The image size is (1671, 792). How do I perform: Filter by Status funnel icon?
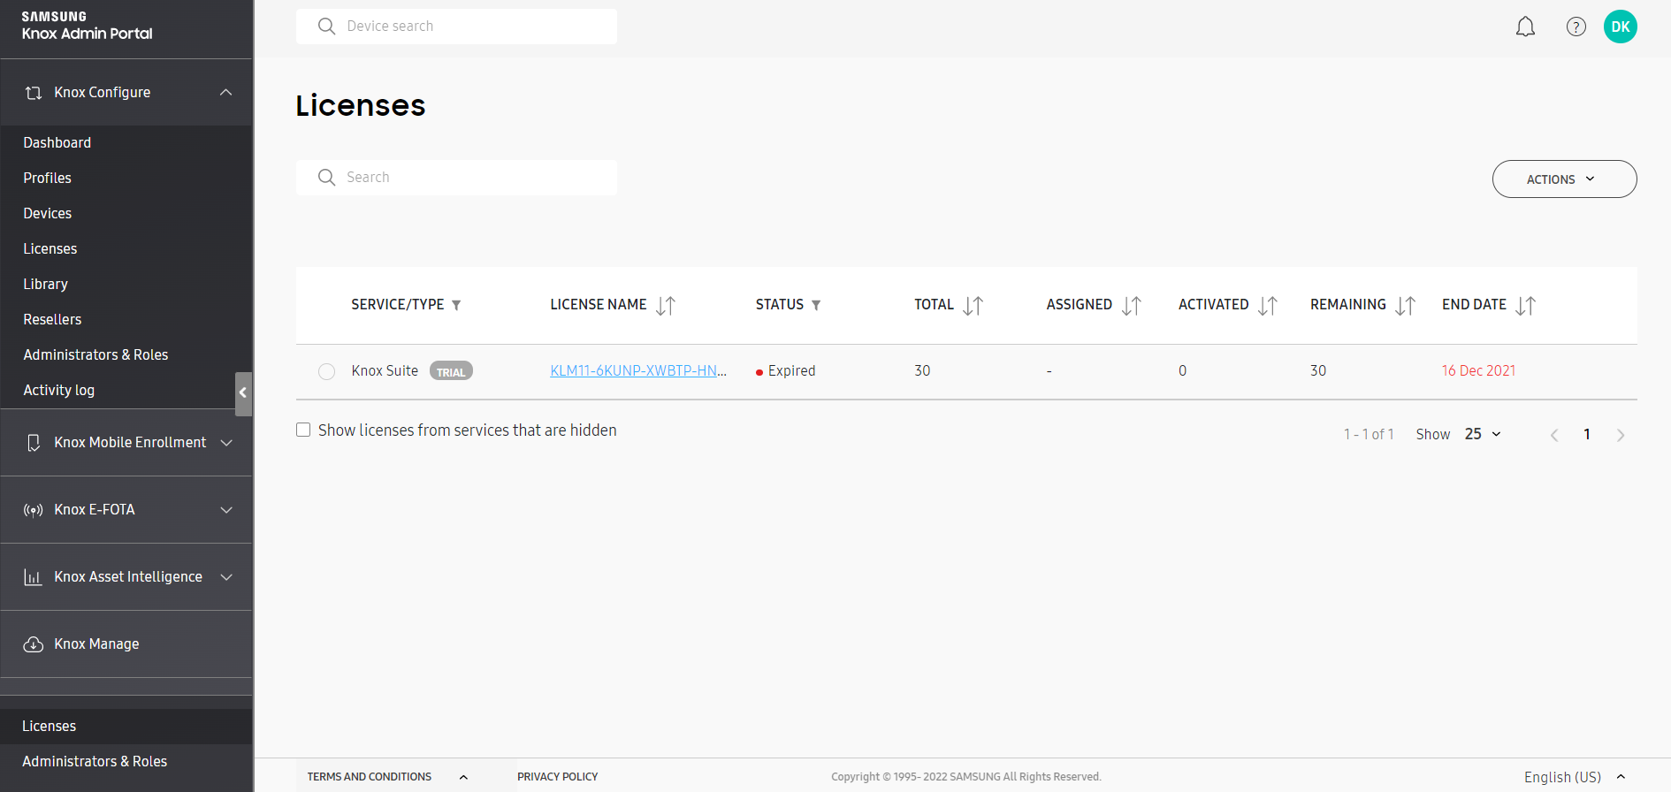(x=816, y=305)
